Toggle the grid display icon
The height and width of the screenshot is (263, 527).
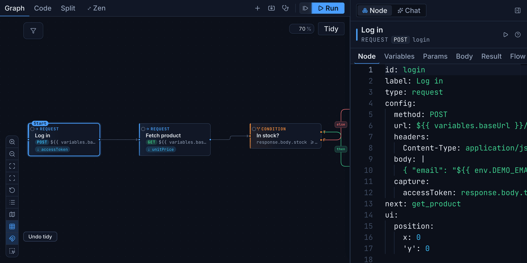12,226
